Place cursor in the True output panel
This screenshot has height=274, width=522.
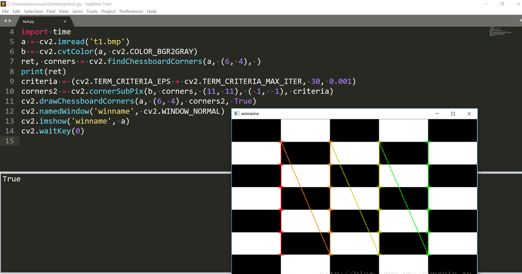click(x=116, y=222)
